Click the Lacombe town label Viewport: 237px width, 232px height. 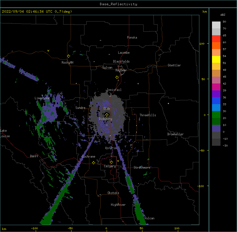(124, 53)
